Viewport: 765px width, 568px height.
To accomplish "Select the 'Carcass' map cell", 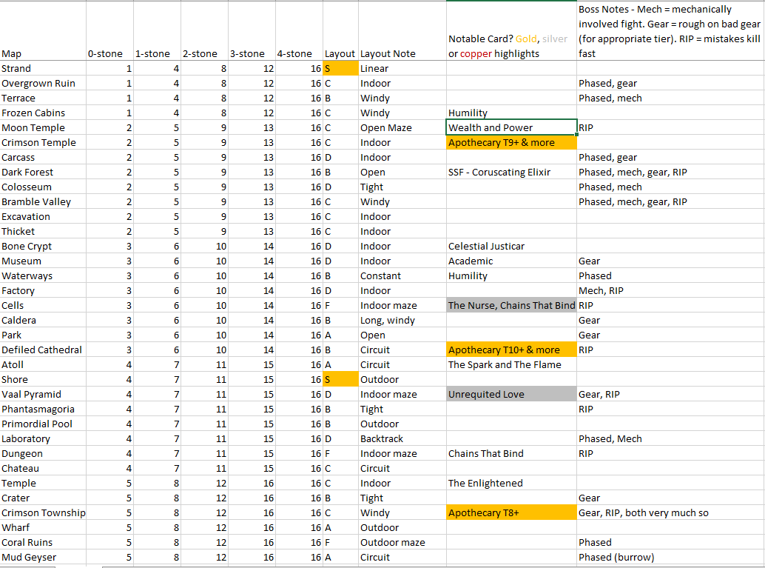I will 43,157.
